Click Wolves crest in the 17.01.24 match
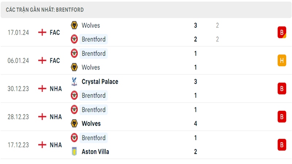Image resolution: width=292 pixels, height=164 pixels. point(74,25)
